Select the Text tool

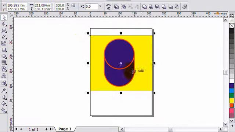4,76
